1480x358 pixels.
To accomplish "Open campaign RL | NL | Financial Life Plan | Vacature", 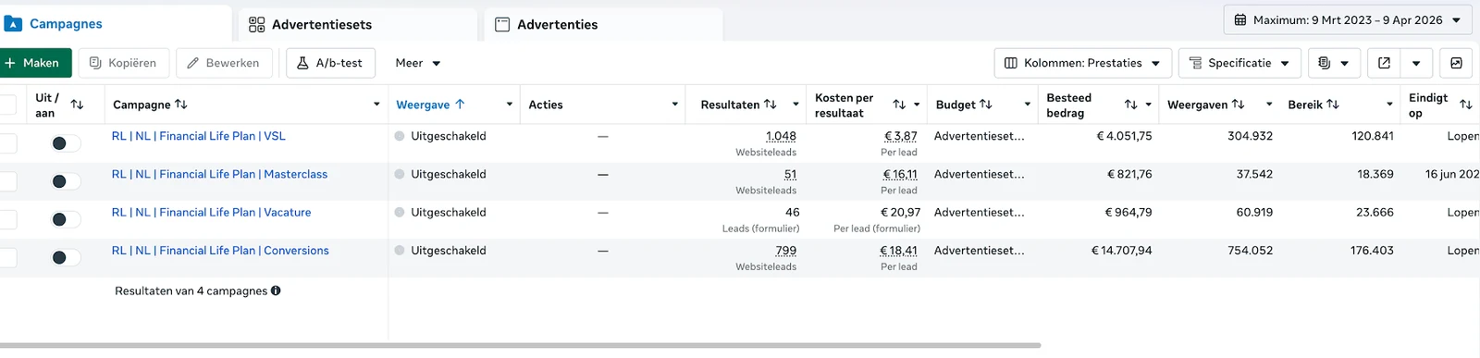I will (x=211, y=212).
